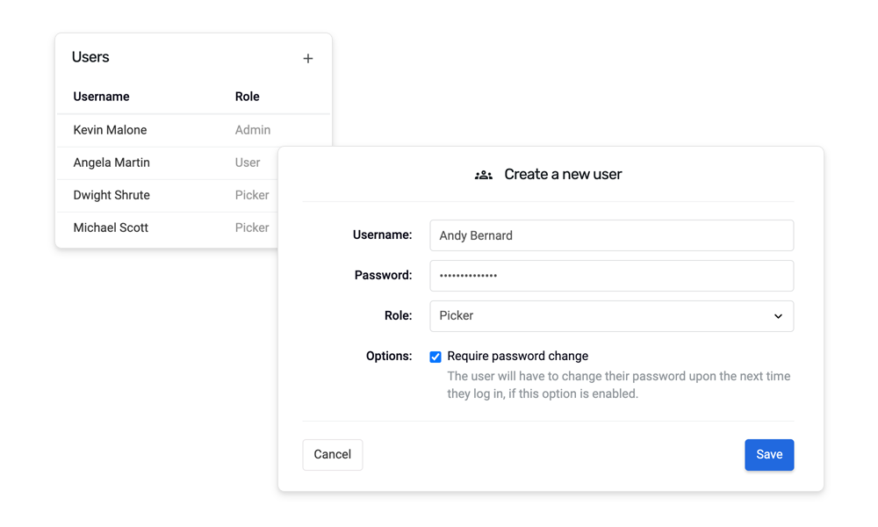Click the Username column header
878x527 pixels.
(101, 97)
